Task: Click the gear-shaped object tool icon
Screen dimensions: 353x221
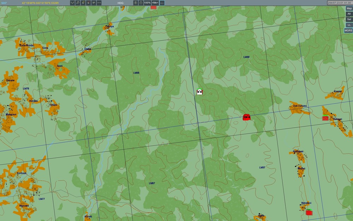Action: 78,3
